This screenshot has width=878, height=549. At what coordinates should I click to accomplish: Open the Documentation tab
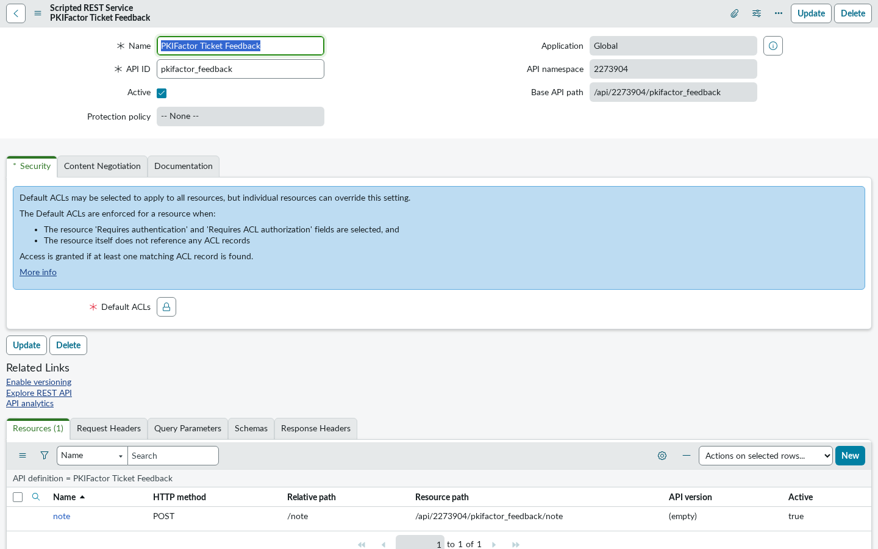pos(184,167)
